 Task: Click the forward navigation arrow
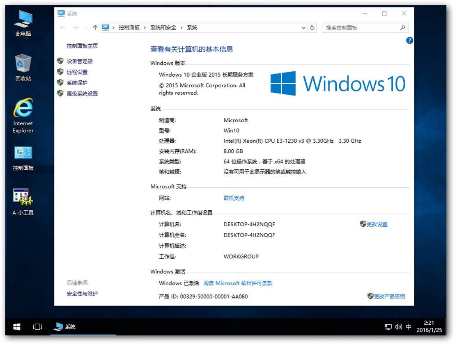75,28
